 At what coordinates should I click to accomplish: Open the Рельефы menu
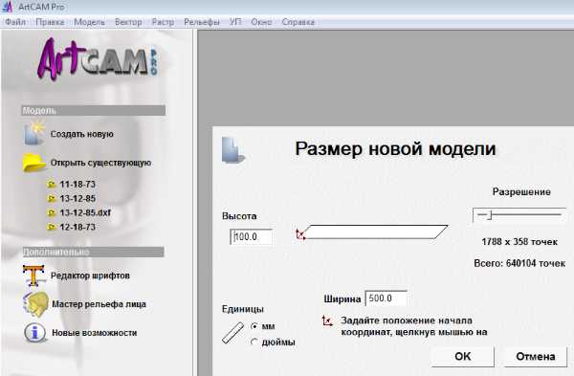tap(202, 22)
